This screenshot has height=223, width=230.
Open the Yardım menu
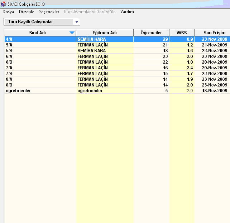coord(127,12)
